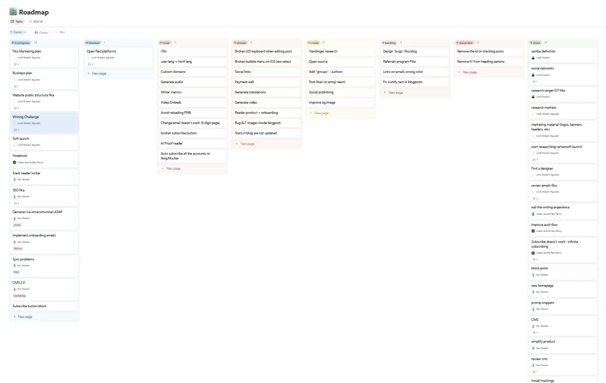The width and height of the screenshot is (606, 383).
Task: Open the Owner sort dropdown pill
Action: (18, 32)
